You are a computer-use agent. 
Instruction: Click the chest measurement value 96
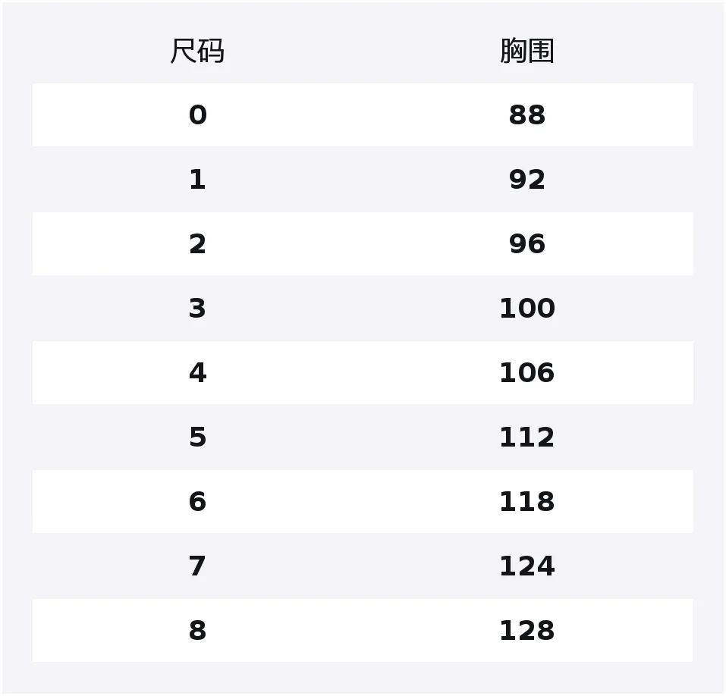pos(527,244)
